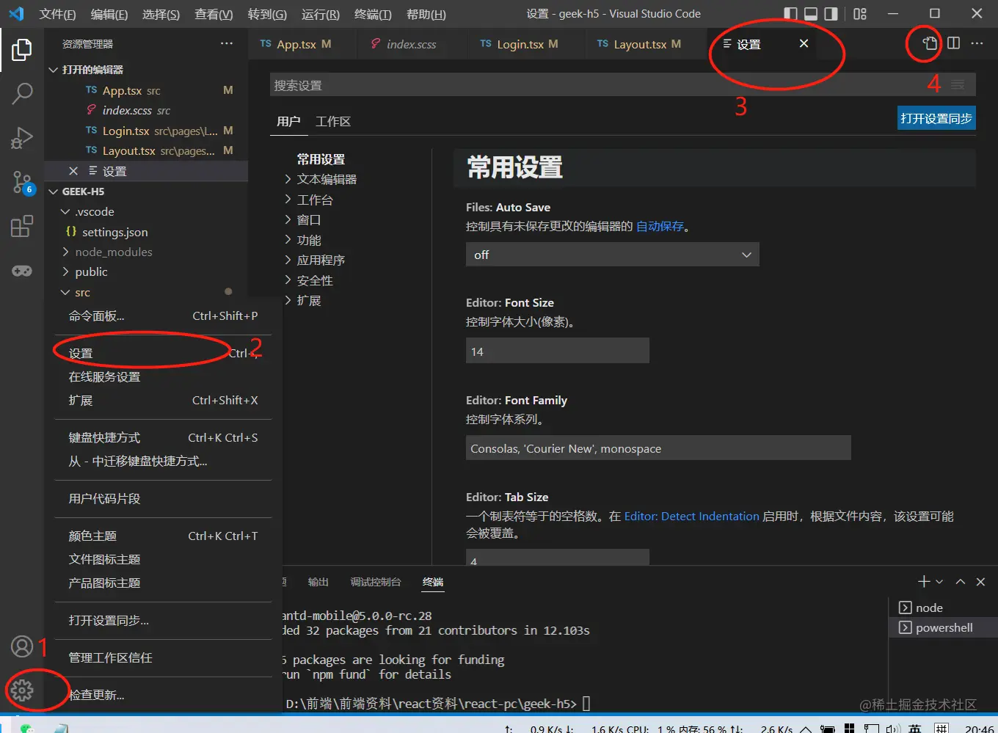Open the editor more actions ellipsis
The image size is (998, 733).
pos(977,43)
